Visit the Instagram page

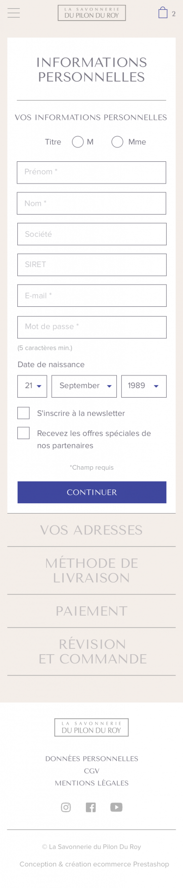coord(66,807)
